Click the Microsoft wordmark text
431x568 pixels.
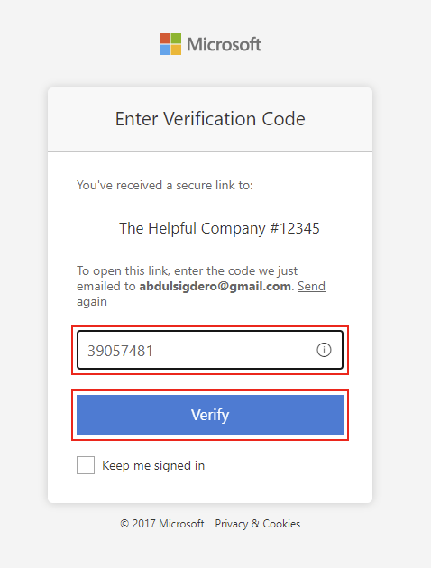tap(224, 44)
